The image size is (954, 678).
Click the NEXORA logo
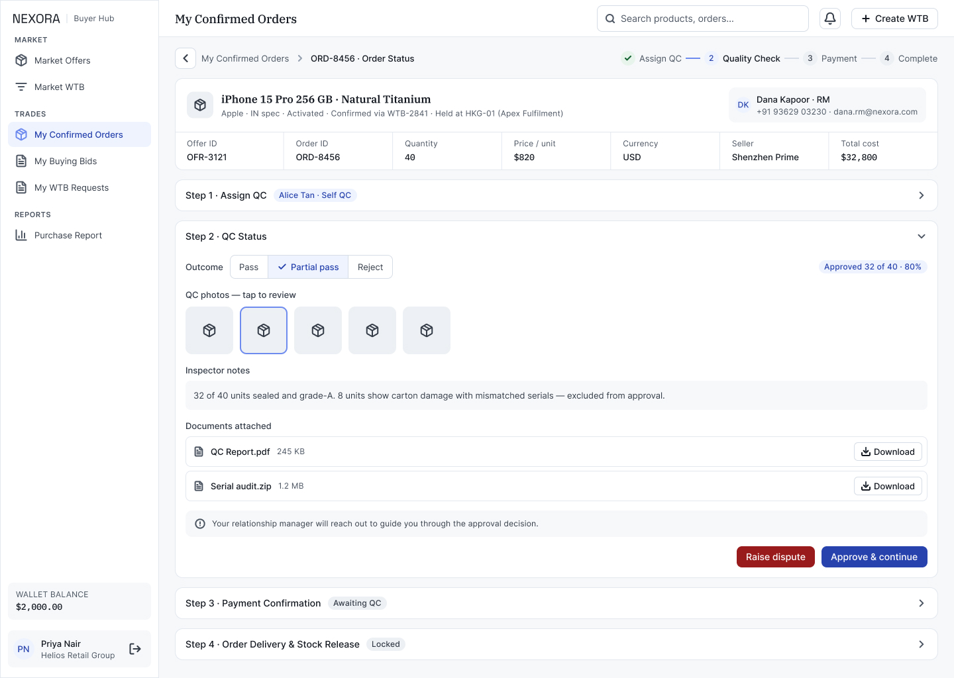(x=36, y=19)
